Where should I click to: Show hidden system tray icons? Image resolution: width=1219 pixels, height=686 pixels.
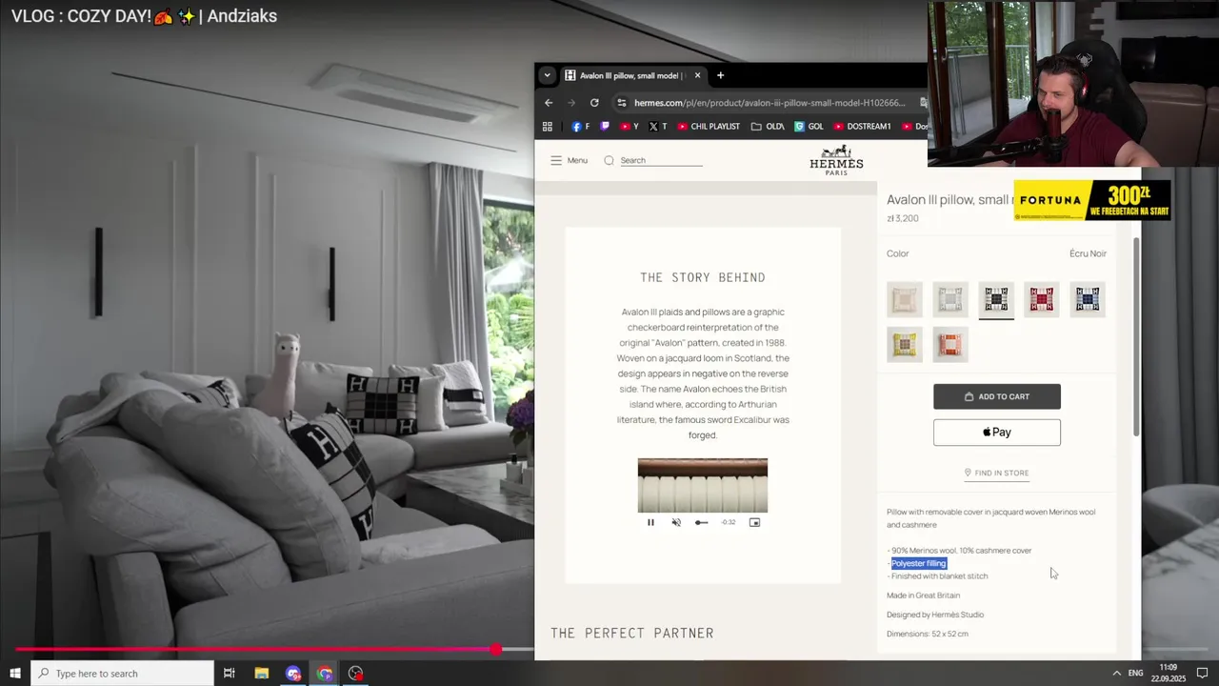[x=1116, y=674]
